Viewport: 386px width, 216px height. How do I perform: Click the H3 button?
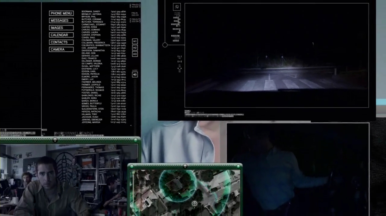pyautogui.click(x=135, y=54)
